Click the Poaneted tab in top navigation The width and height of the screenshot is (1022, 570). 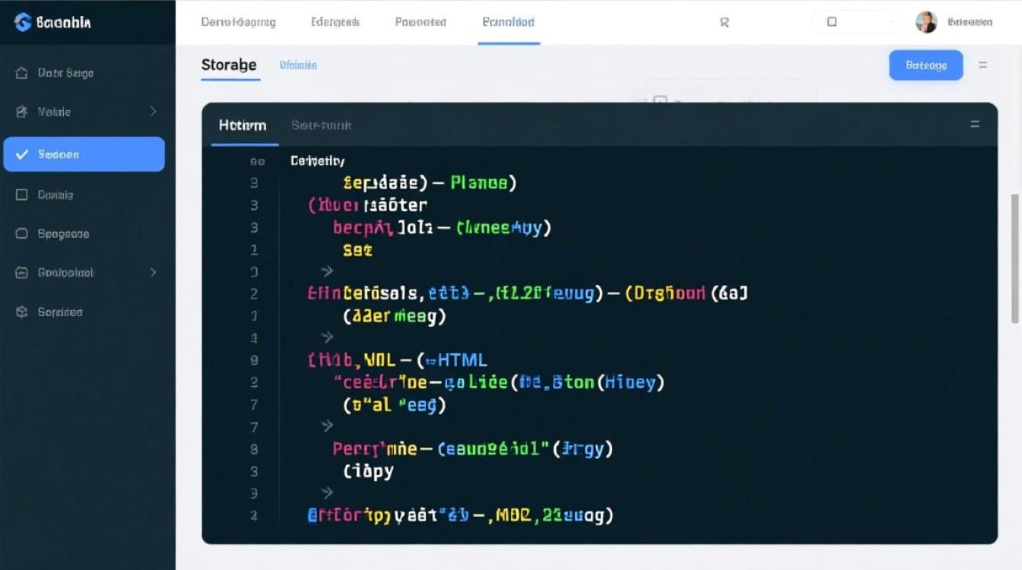click(x=421, y=22)
